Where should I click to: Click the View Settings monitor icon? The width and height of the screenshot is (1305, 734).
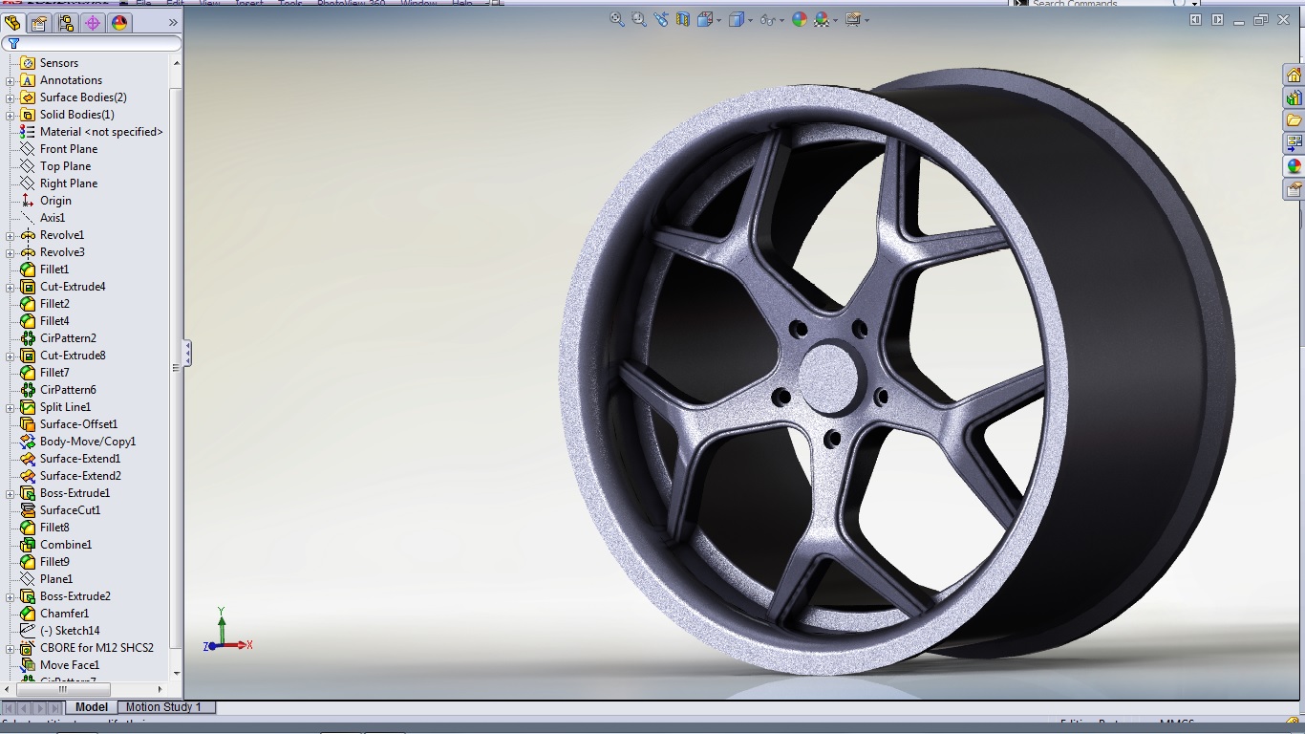852,19
